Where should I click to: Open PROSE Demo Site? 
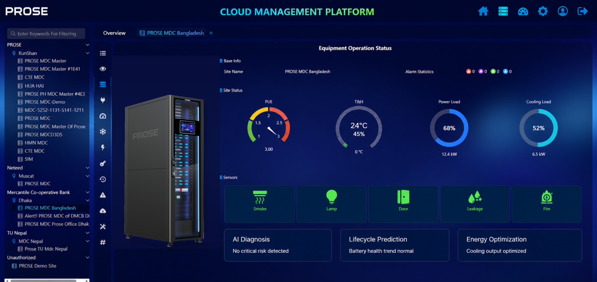37,266
